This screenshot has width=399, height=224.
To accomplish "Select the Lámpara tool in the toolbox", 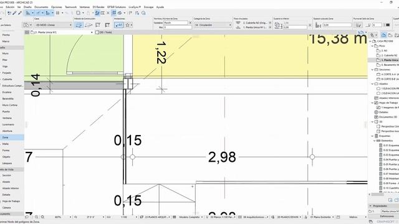I will point(7,163).
